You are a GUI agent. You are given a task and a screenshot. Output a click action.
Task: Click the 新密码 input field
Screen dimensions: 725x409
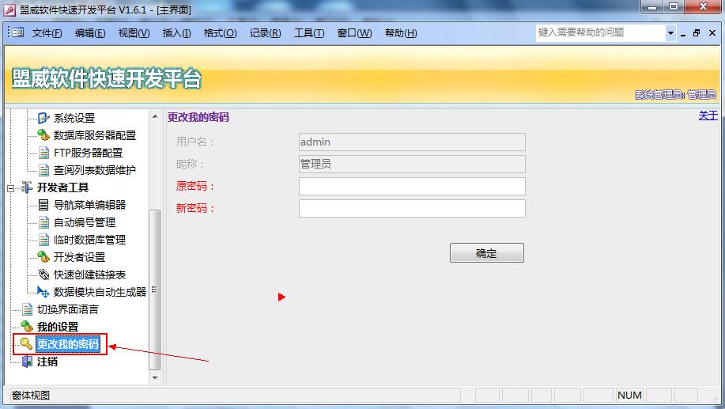(412, 208)
